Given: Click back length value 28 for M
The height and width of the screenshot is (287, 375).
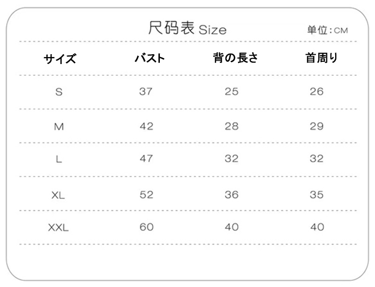Looking at the screenshot, I should 232,126.
